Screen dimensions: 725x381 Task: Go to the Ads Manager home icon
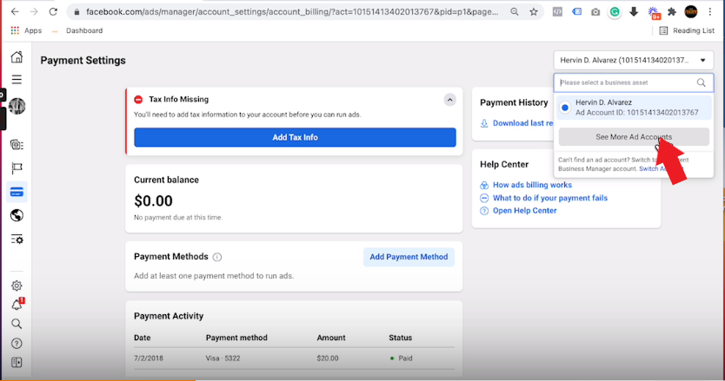pyautogui.click(x=17, y=56)
